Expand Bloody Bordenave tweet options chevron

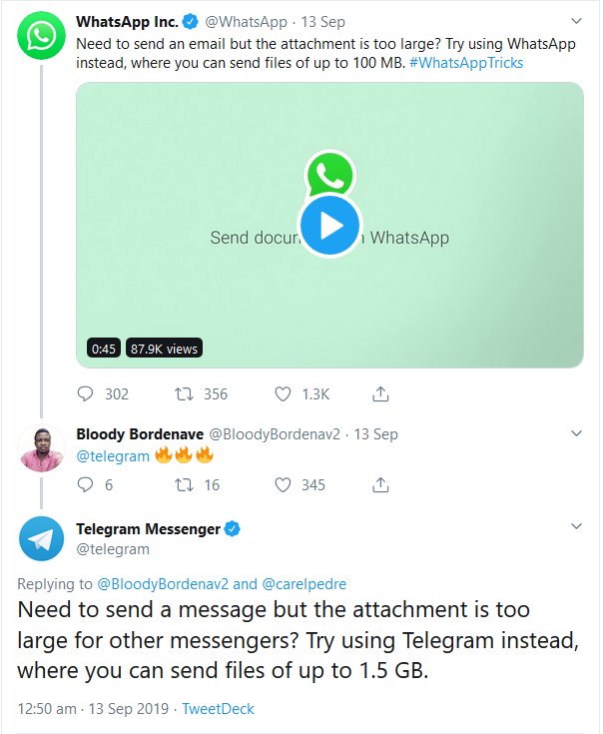pos(576,433)
